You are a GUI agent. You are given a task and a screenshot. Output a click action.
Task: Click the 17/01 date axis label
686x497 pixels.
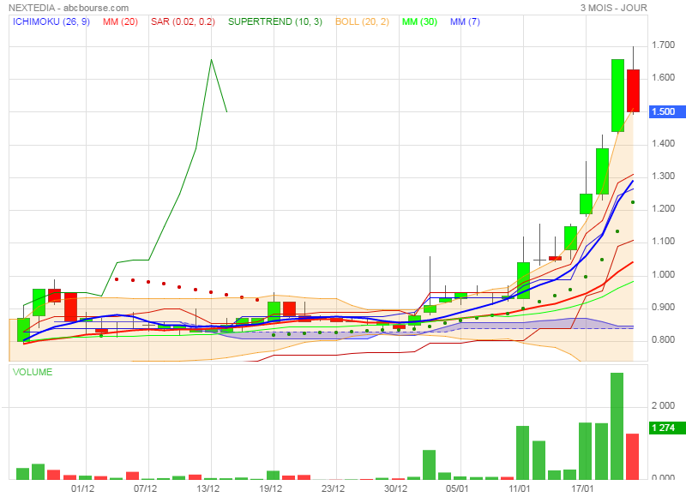click(582, 488)
